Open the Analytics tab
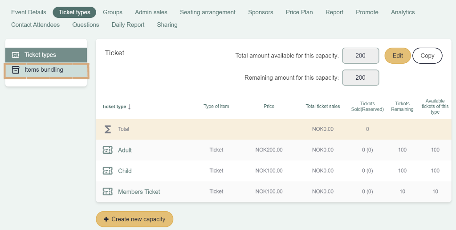This screenshot has height=230, width=456. (403, 12)
